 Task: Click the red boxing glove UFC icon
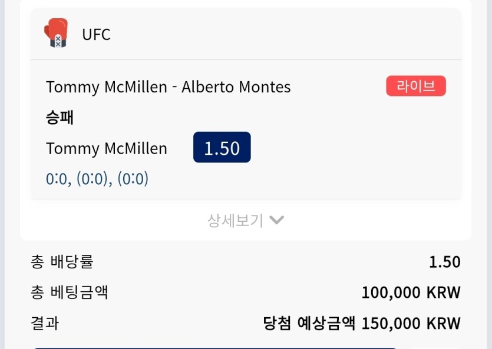56,32
